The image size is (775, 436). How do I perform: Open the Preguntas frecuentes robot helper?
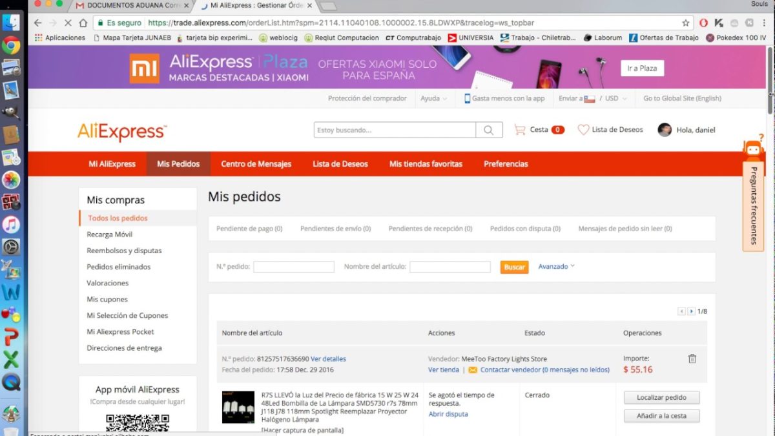[753, 149]
